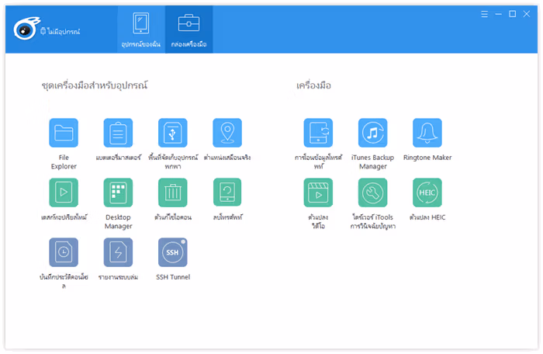Launch the battery master clipboard icon
543x354 pixels.
(x=118, y=133)
